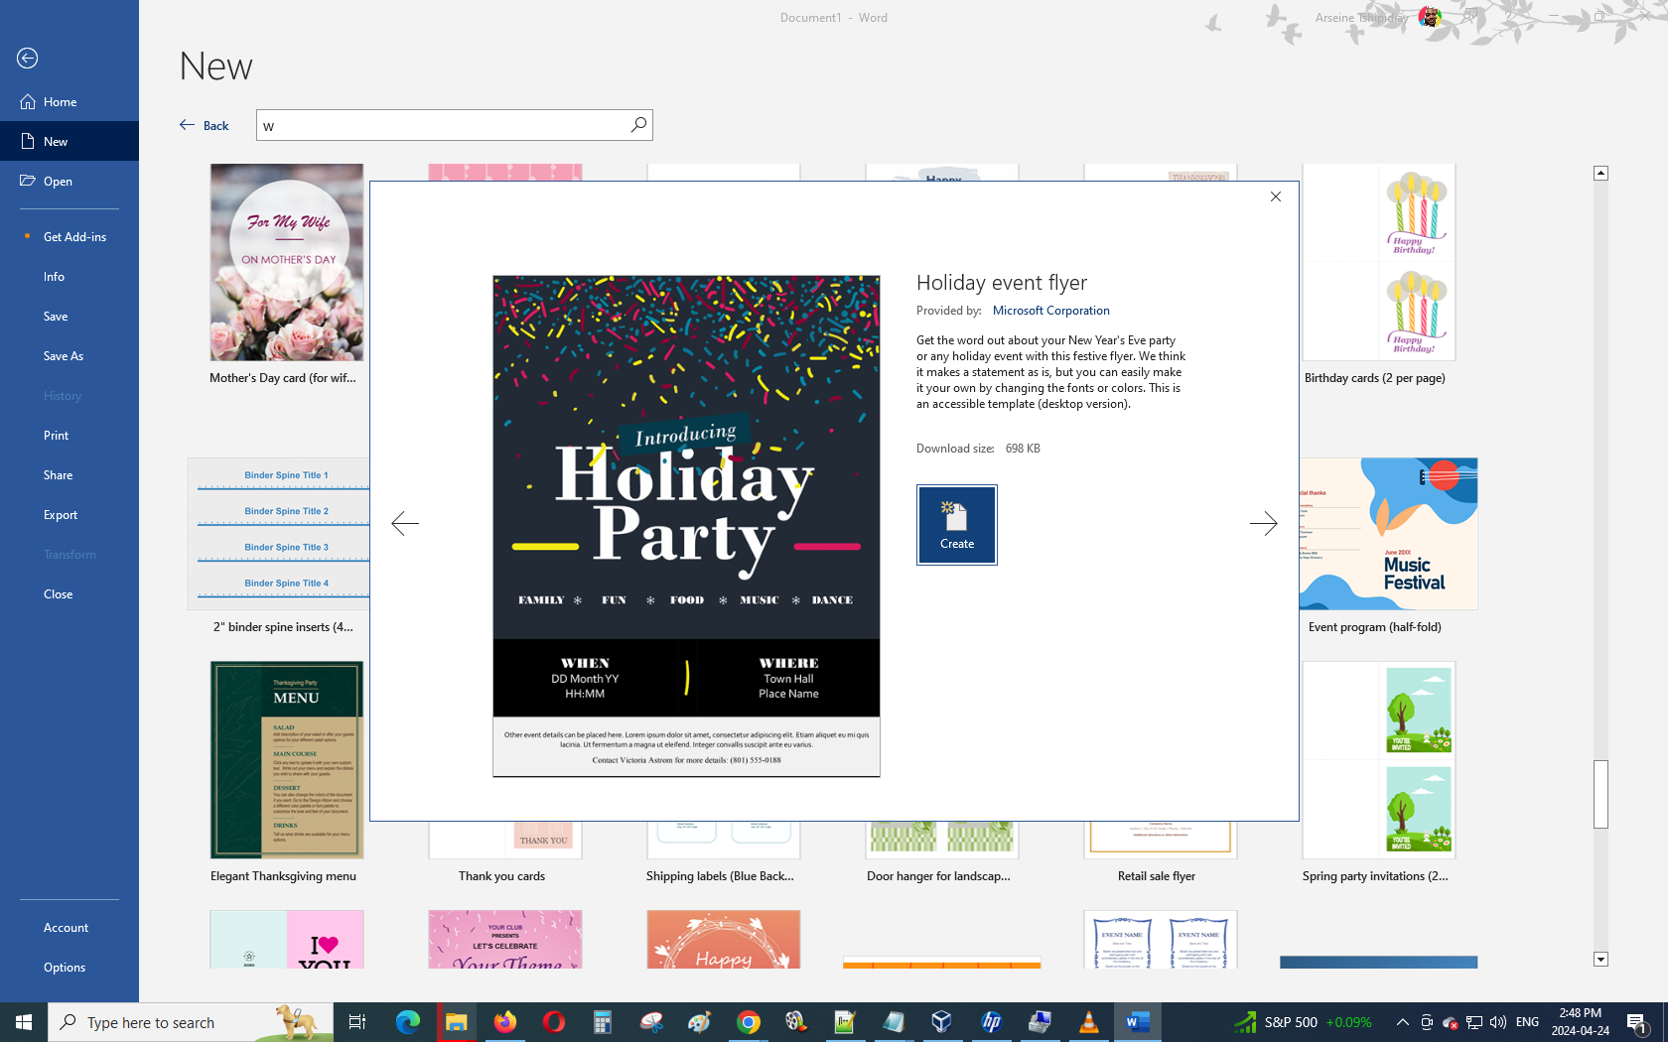The image size is (1668, 1042).
Task: Open the Account page
Action: pyautogui.click(x=66, y=928)
